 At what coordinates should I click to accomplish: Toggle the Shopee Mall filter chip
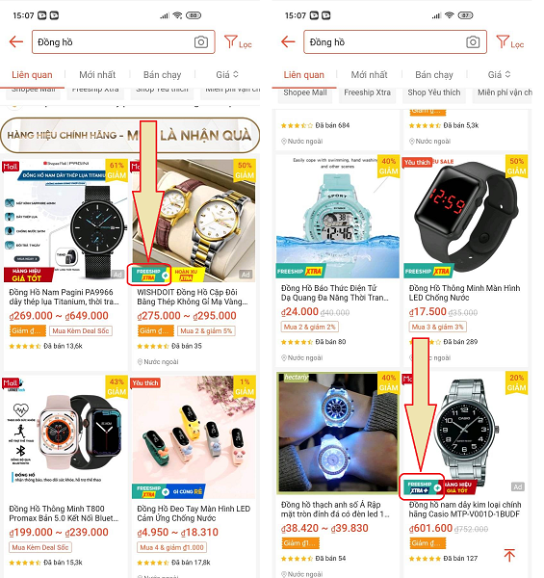tap(305, 92)
